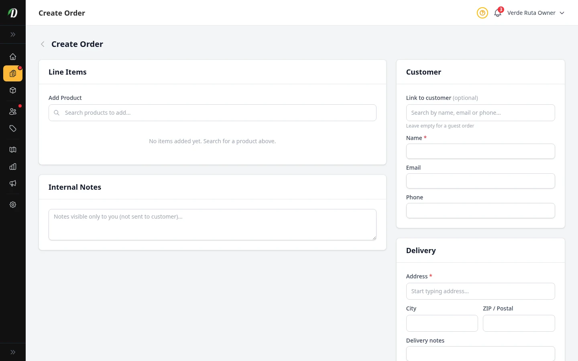Viewport: 578px width, 361px height.
Task: Expand the bottom sidebar chevron
Action: click(13, 352)
